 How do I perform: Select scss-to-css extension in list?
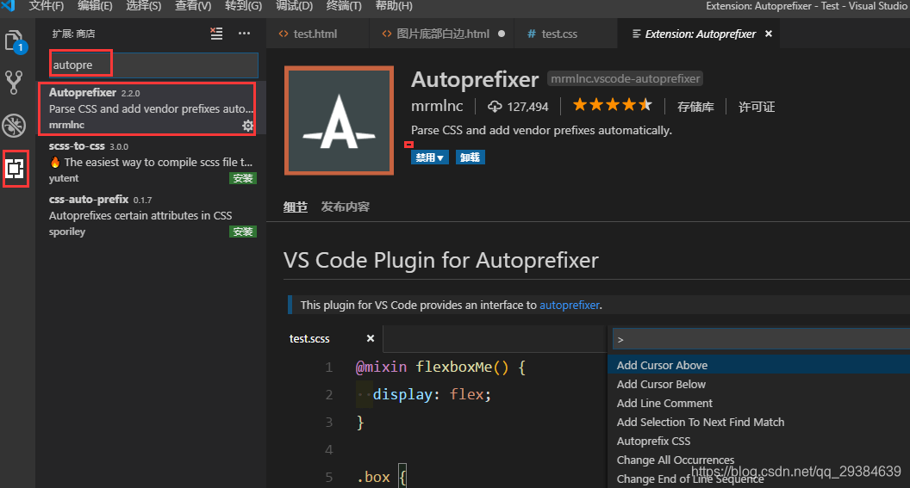[x=151, y=162]
